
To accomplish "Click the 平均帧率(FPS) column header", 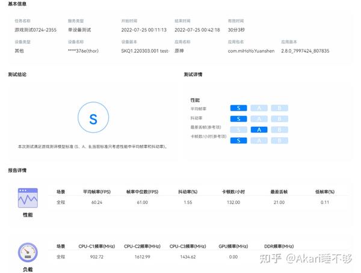I will [97, 192].
